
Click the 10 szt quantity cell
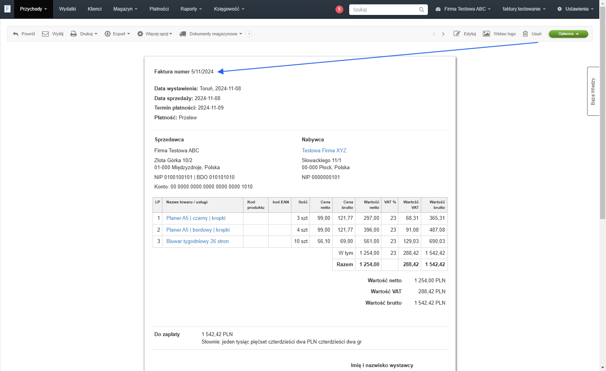click(301, 241)
